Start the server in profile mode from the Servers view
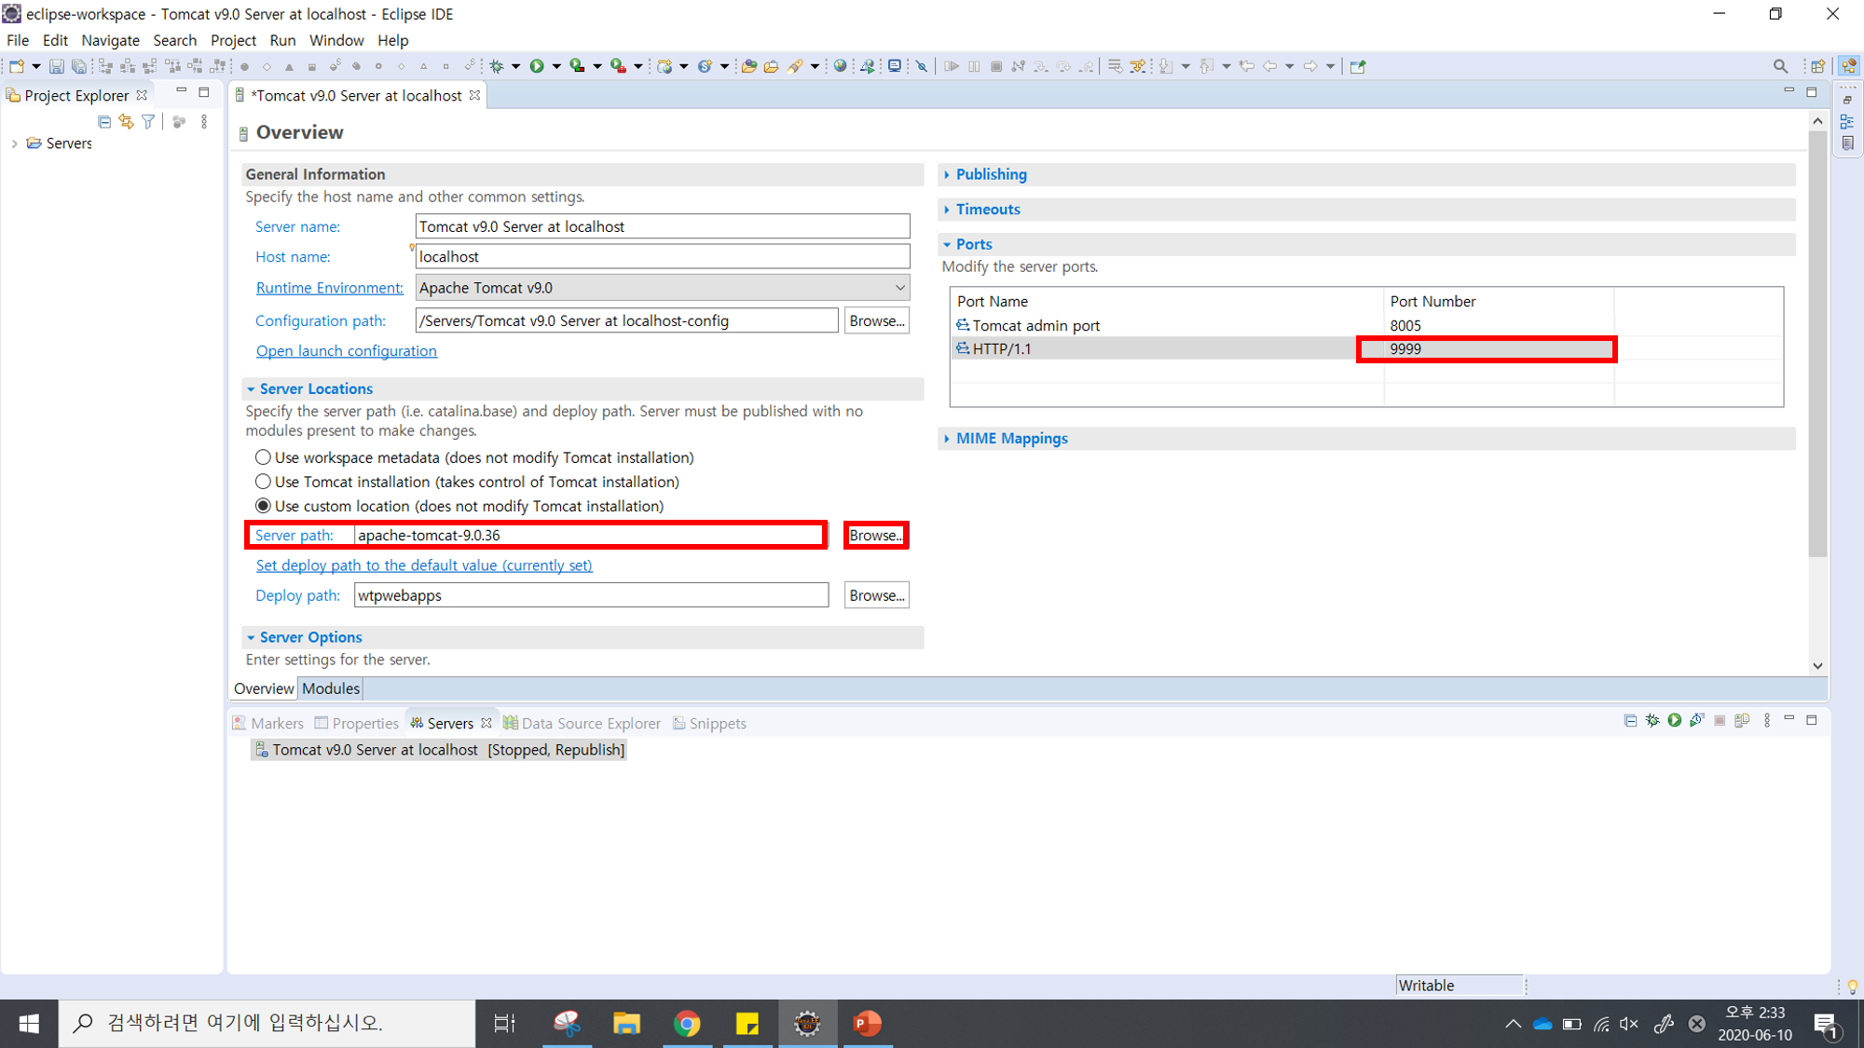The height and width of the screenshot is (1048, 1864). click(x=1697, y=720)
